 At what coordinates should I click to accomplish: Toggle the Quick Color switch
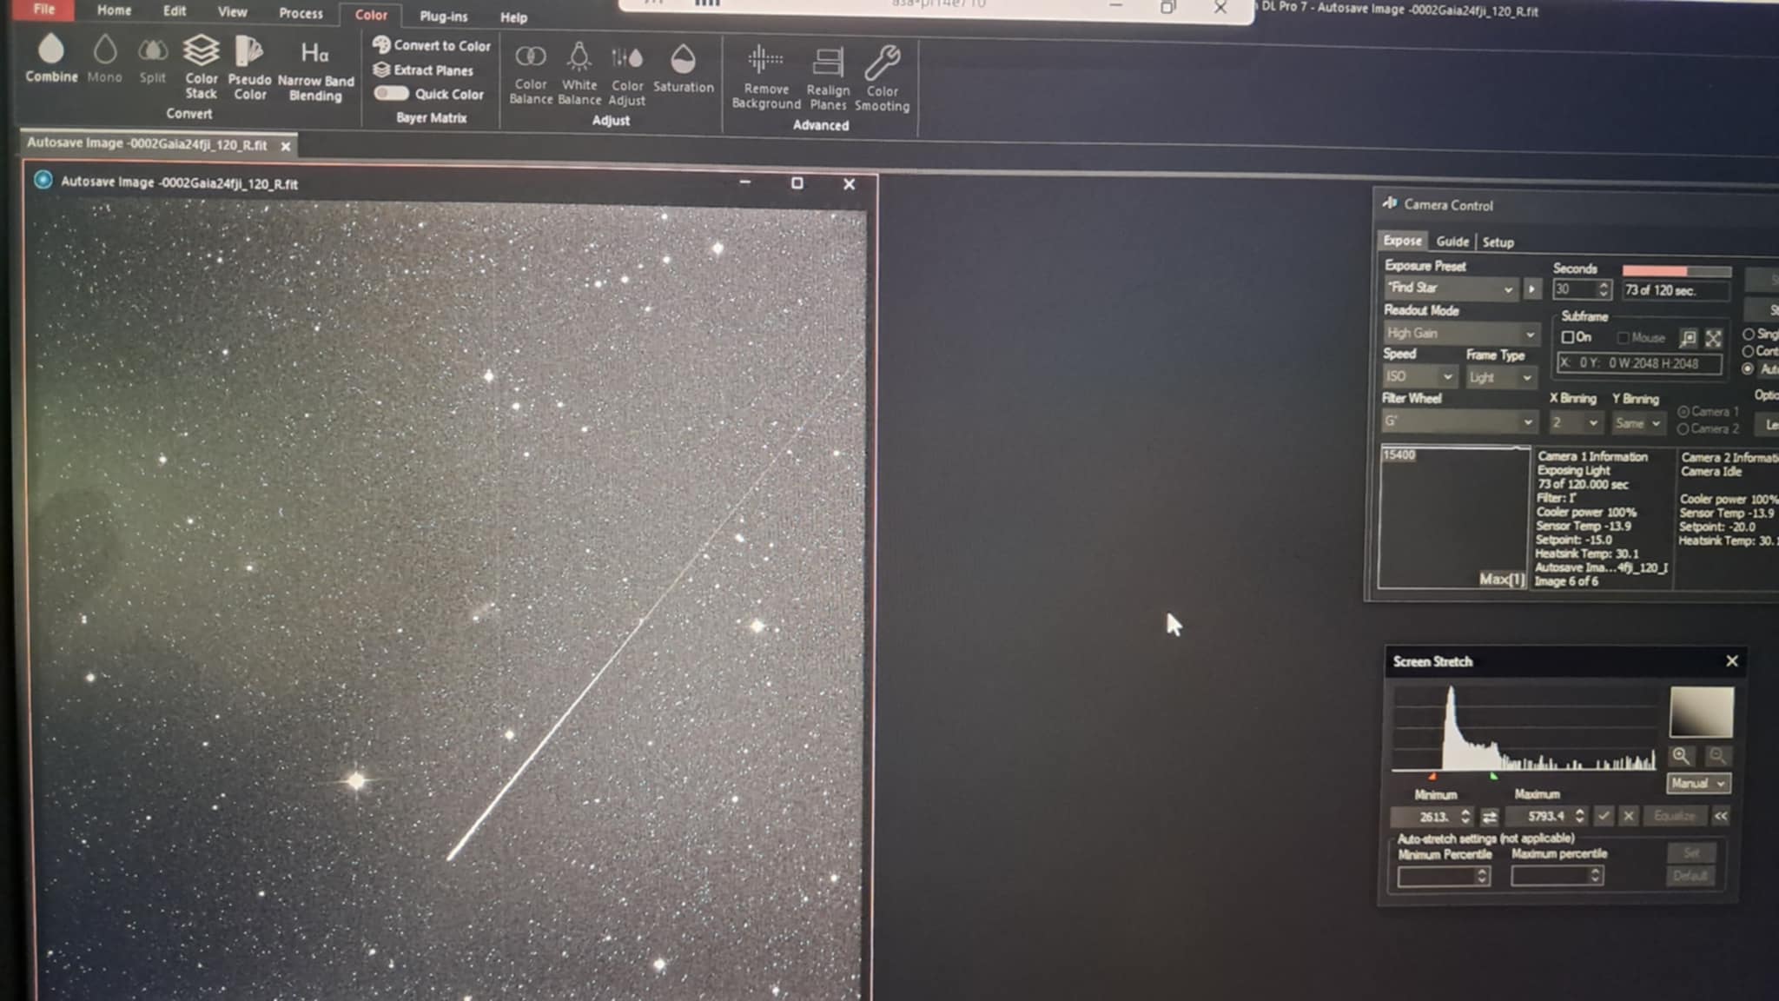391,94
